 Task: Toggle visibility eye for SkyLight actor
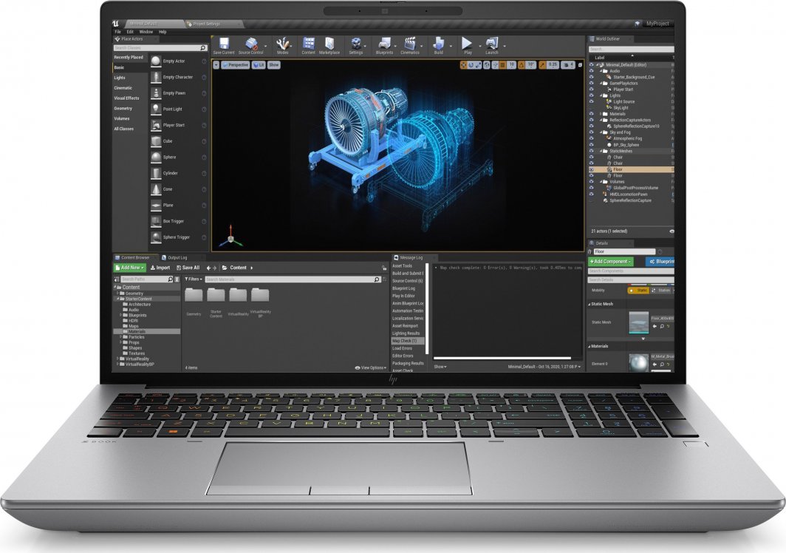coord(591,108)
